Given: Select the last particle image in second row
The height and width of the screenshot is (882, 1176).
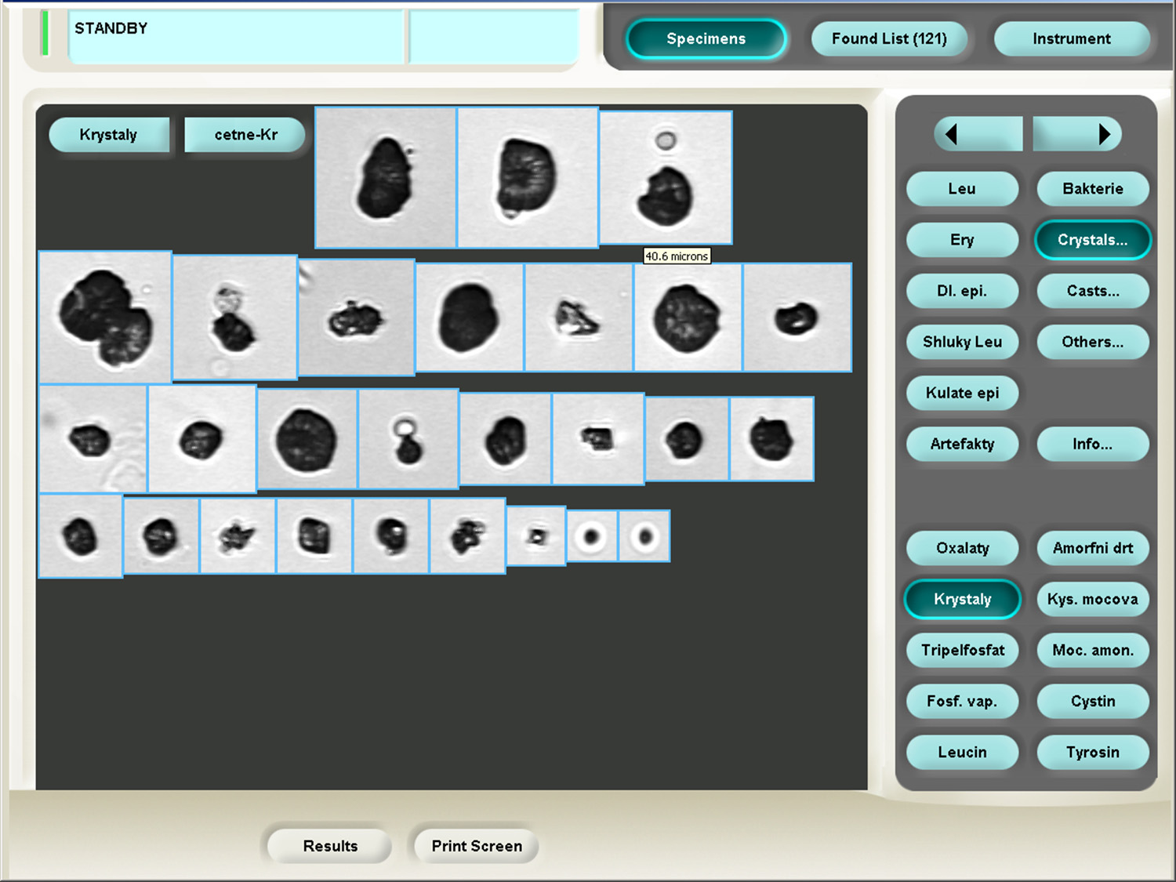Looking at the screenshot, I should click(x=797, y=318).
